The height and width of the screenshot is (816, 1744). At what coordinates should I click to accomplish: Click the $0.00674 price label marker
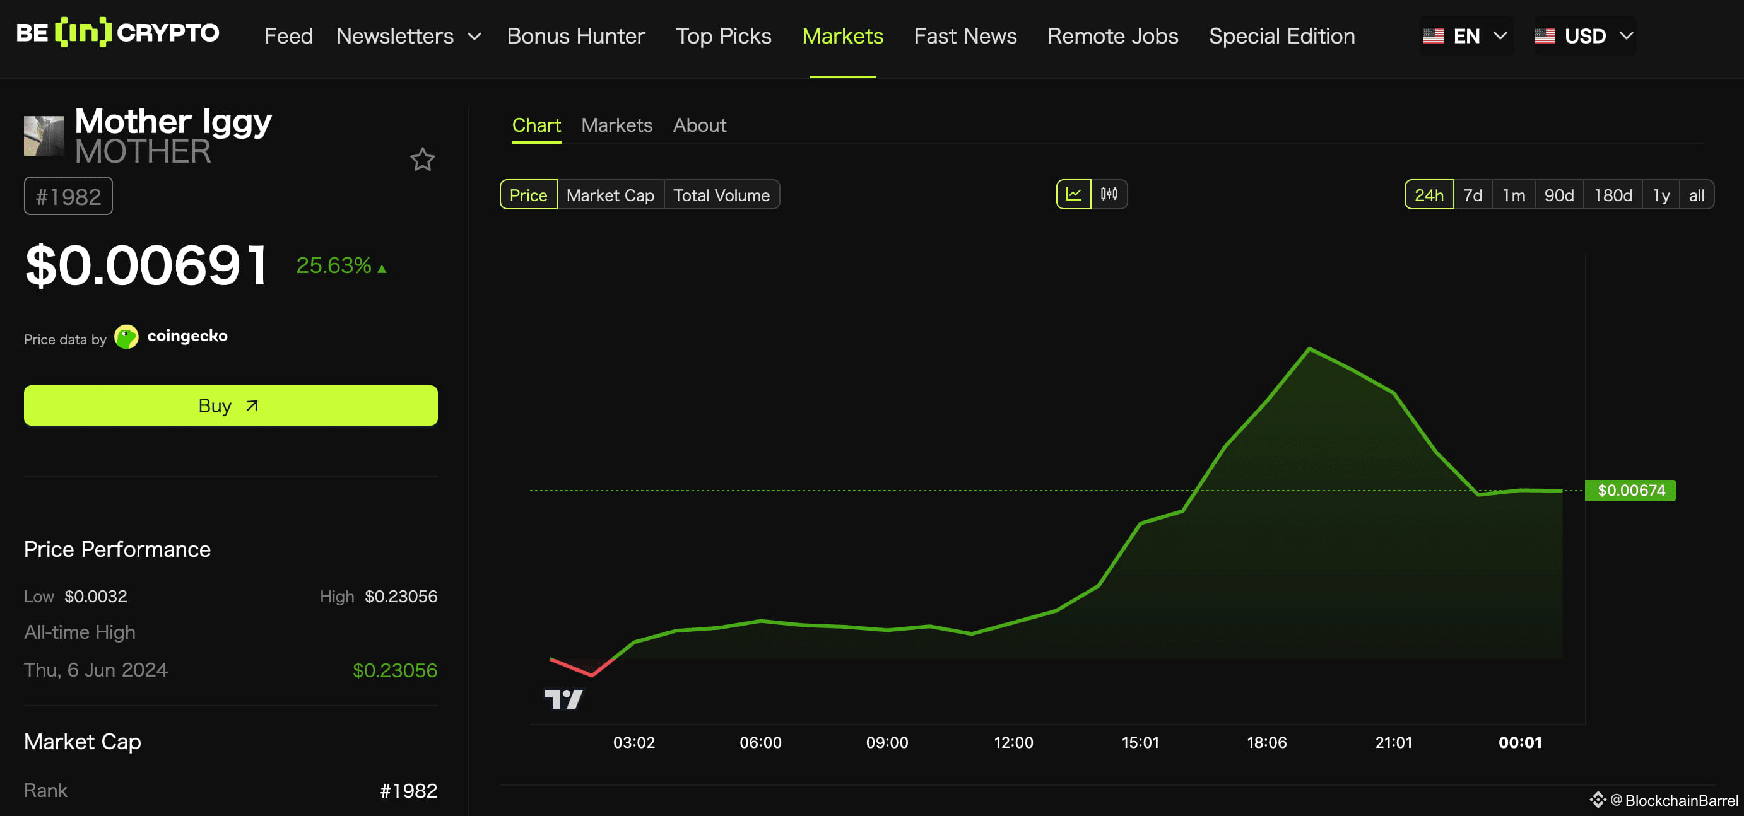tap(1630, 491)
